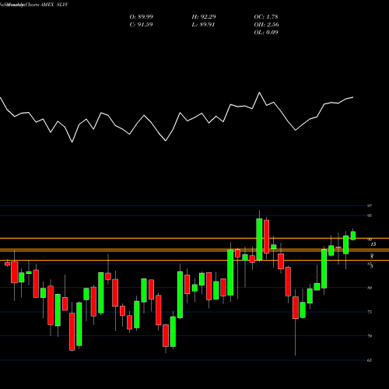Click the last green candlestick on the right

(353, 236)
